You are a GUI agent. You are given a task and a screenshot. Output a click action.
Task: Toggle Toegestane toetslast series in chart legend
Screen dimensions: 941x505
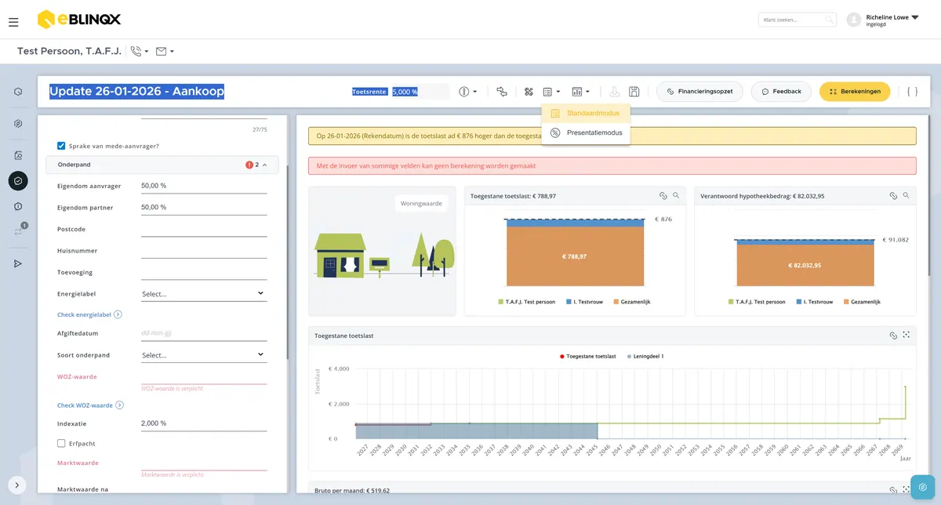588,356
